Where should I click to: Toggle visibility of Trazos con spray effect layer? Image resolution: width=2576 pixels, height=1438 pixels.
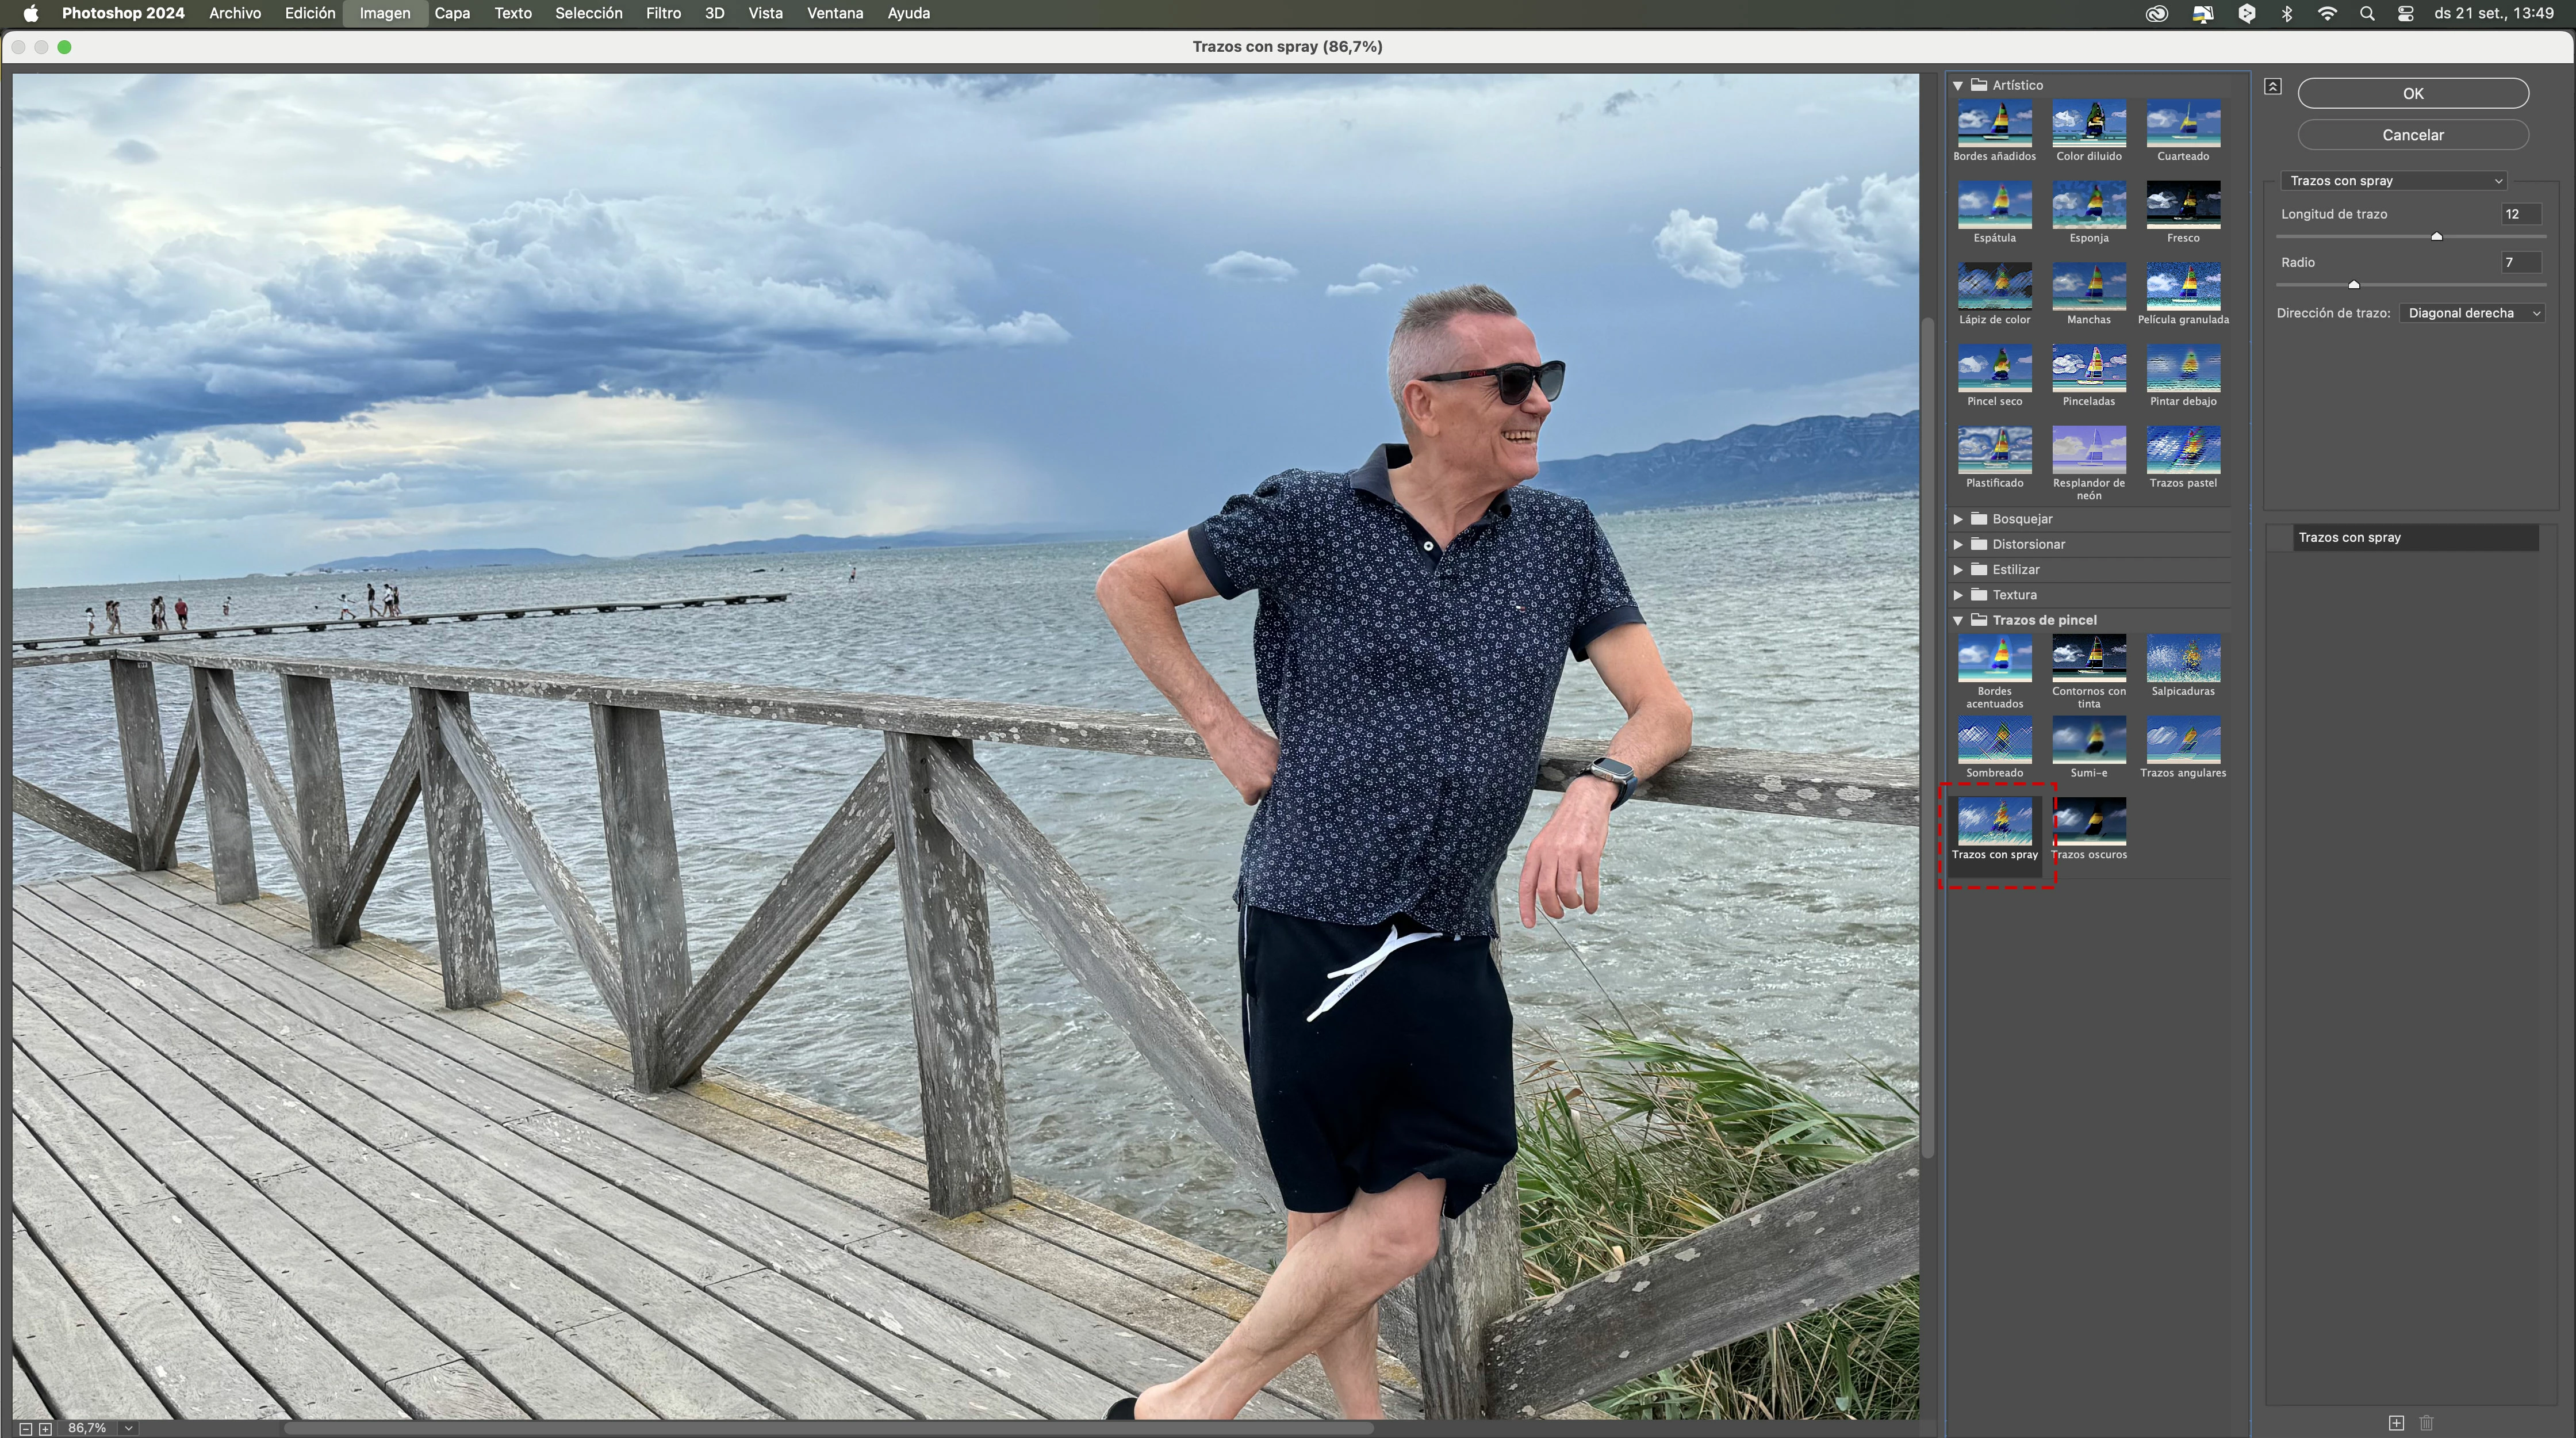click(x=2279, y=538)
